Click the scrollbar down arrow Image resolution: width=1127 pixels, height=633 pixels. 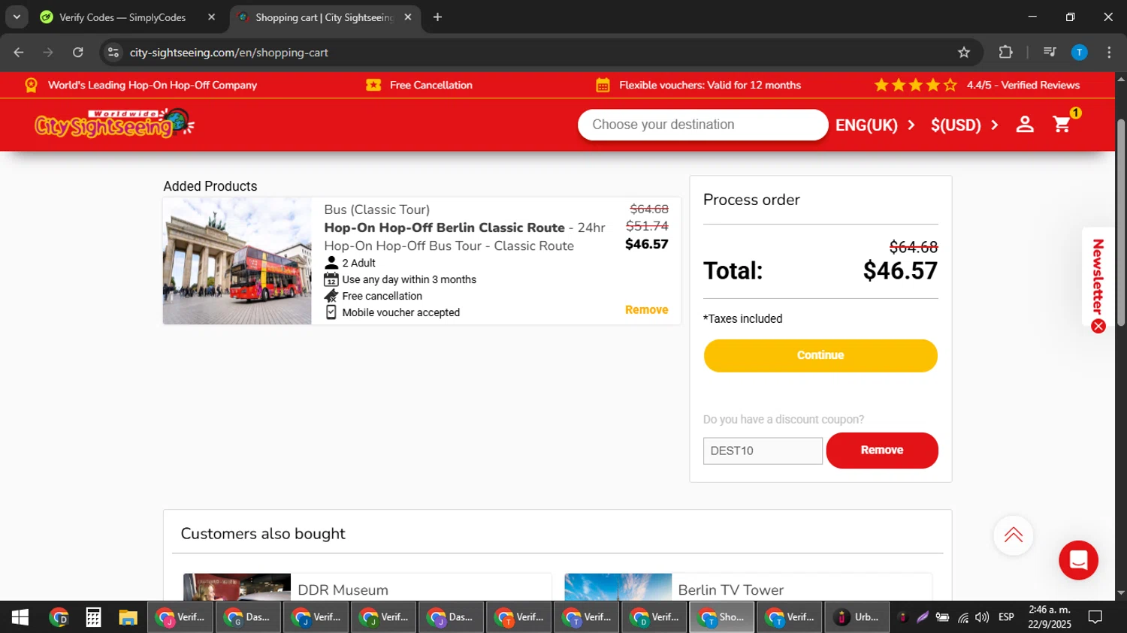1121,593
